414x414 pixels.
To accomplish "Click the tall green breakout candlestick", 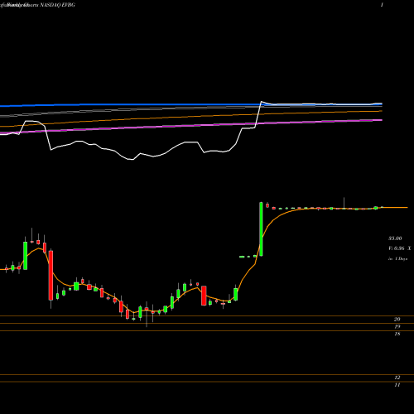I will coord(261,229).
